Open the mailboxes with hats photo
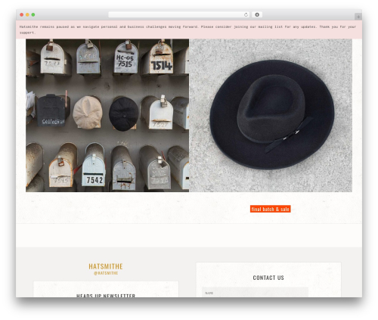 point(107,115)
